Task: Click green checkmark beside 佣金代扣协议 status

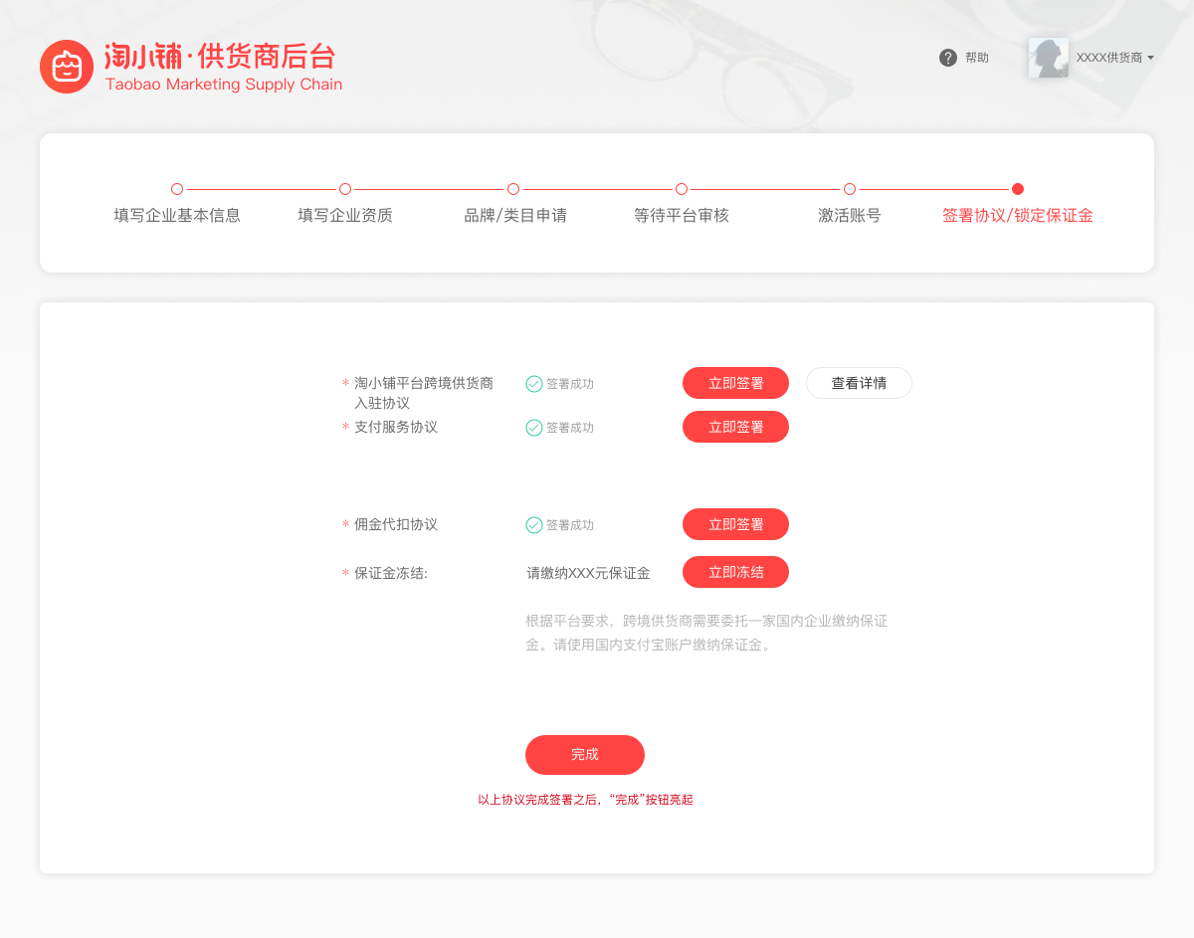Action: [534, 525]
